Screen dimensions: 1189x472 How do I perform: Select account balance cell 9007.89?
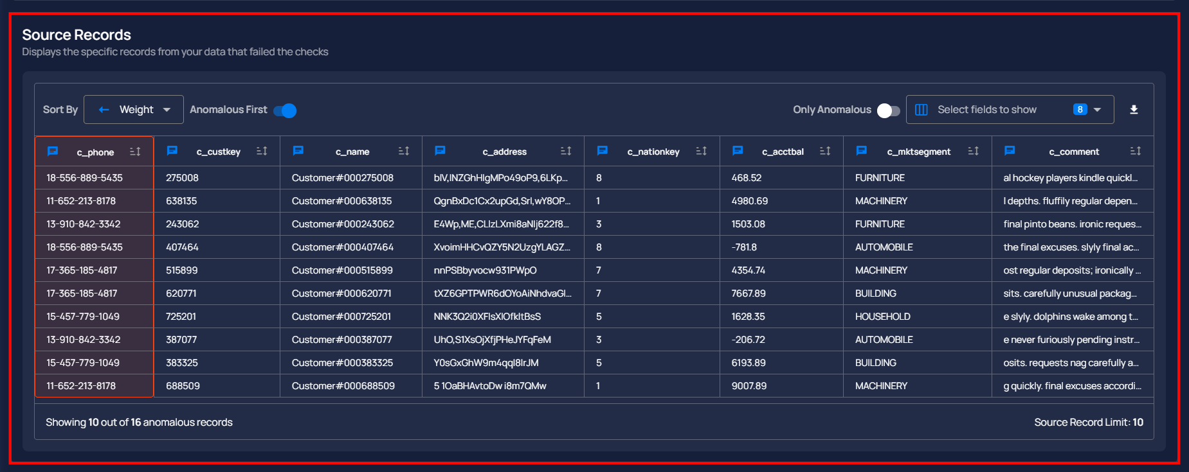coord(781,386)
